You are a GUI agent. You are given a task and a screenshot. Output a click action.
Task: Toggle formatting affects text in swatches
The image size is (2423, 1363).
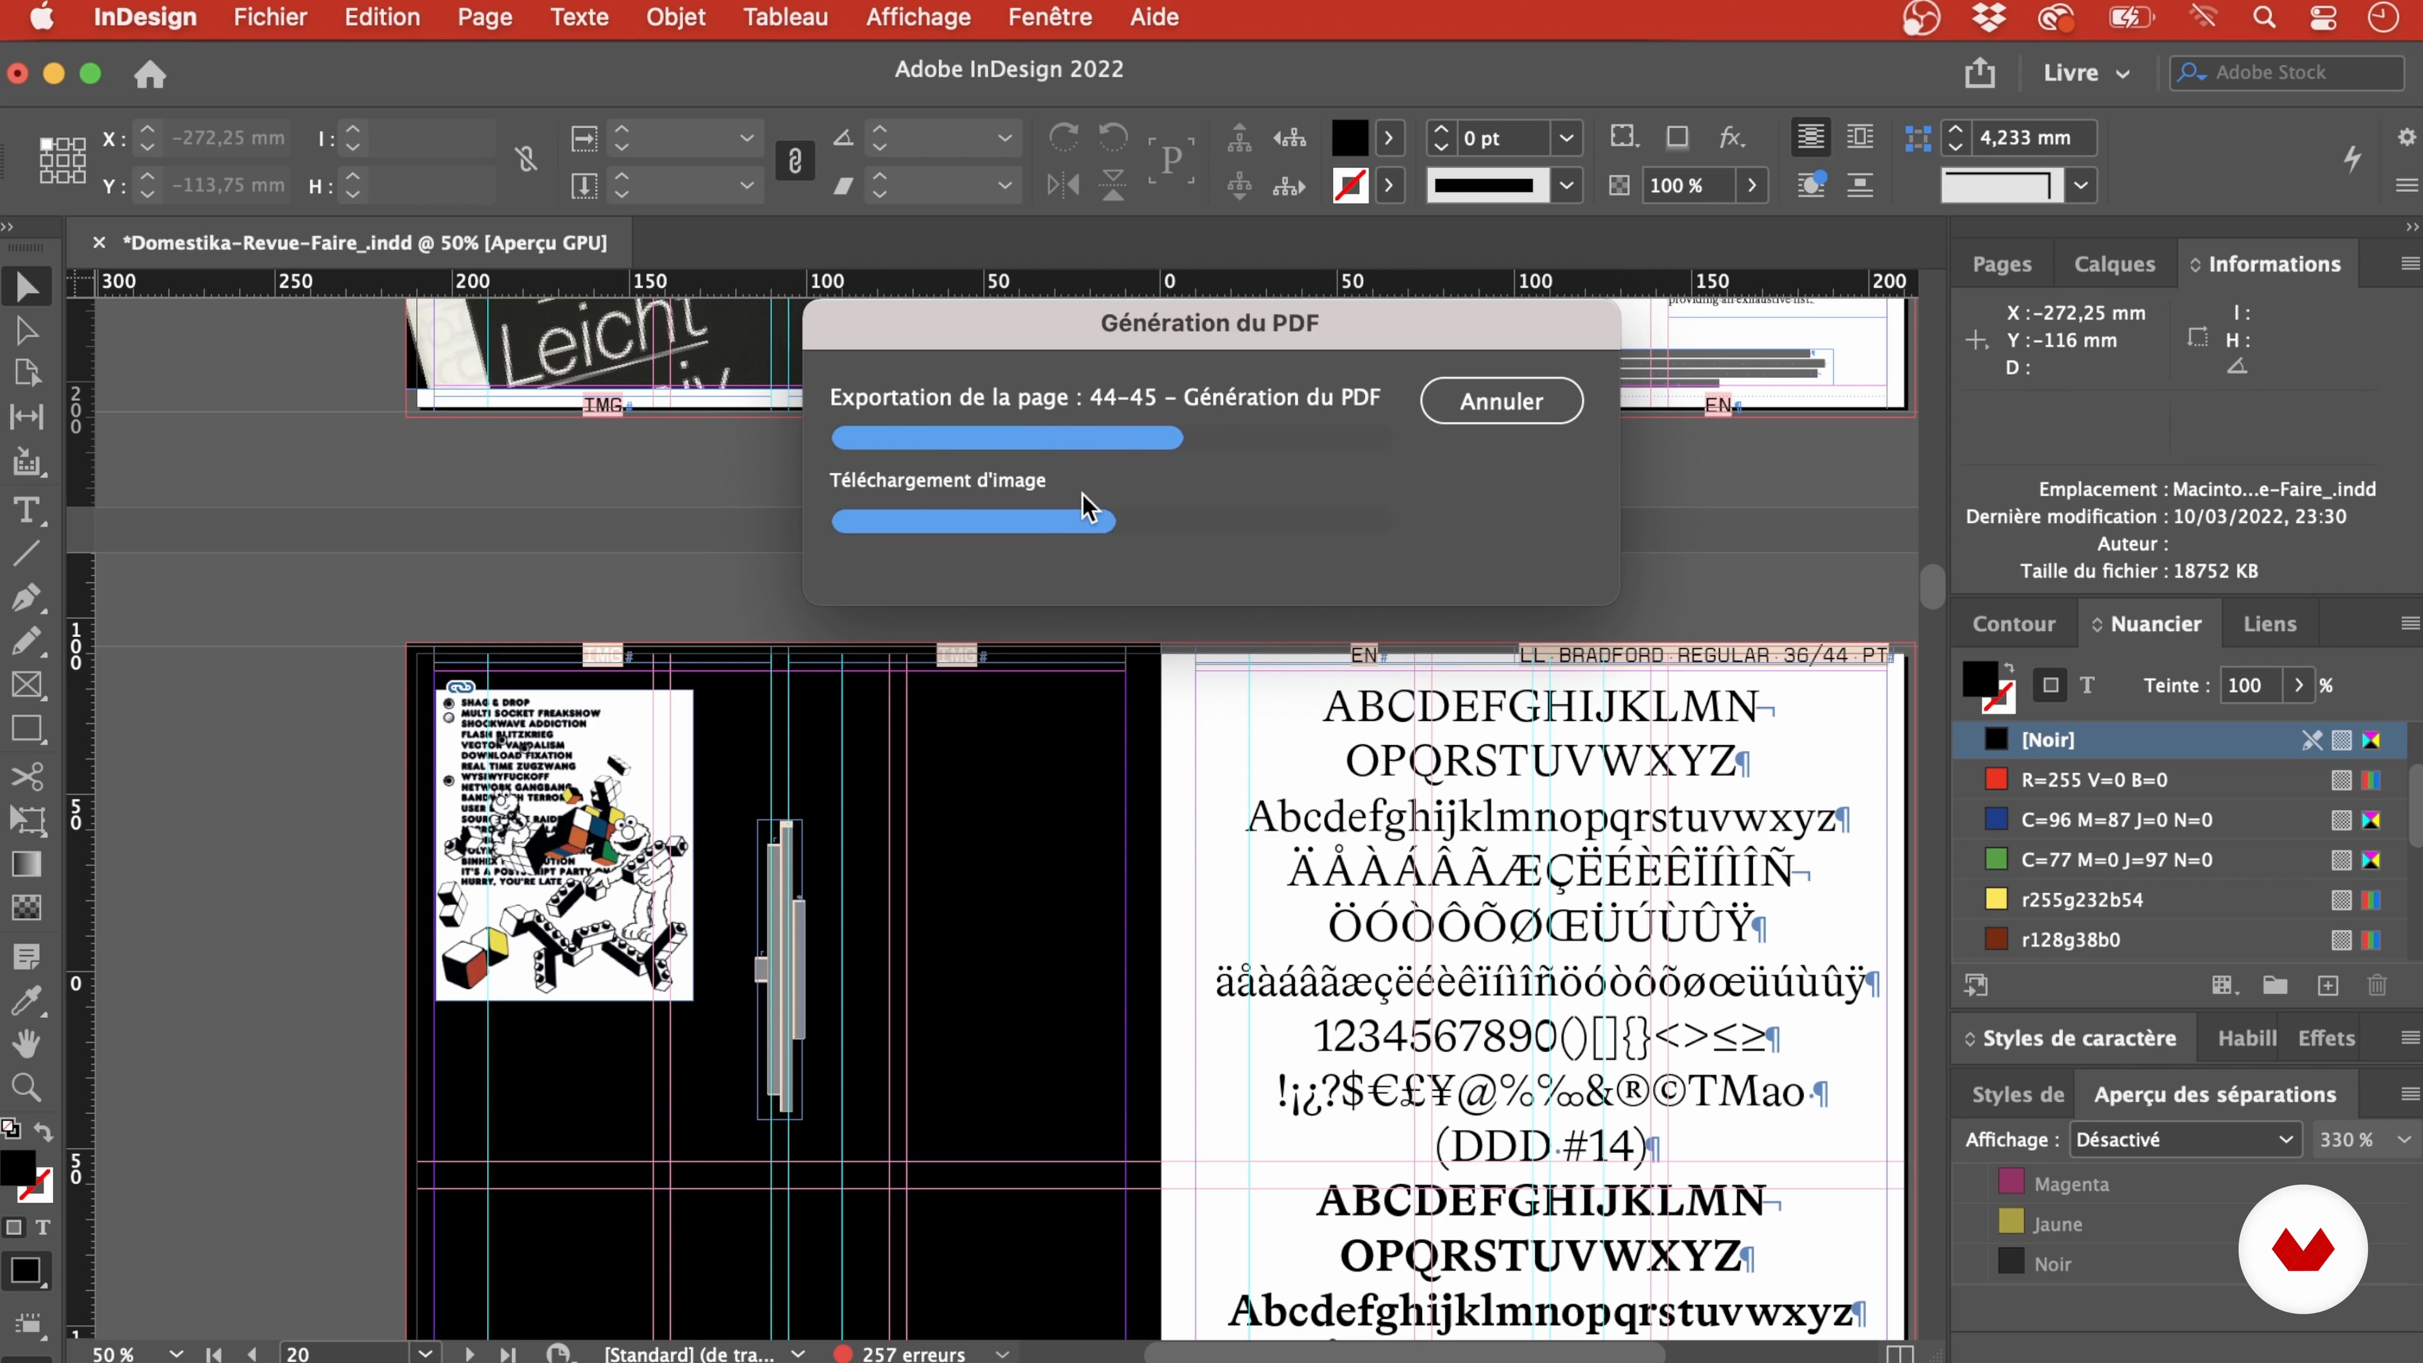point(2087,686)
